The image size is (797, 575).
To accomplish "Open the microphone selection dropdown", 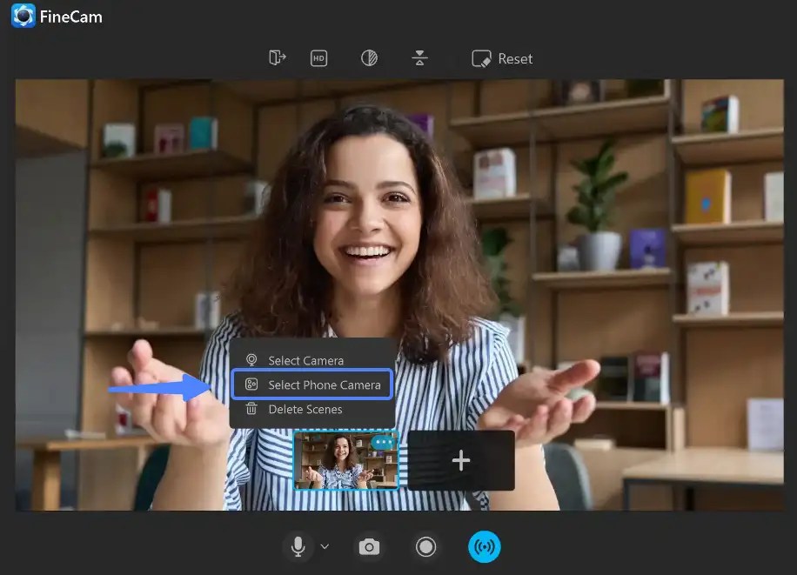I will tap(324, 548).
